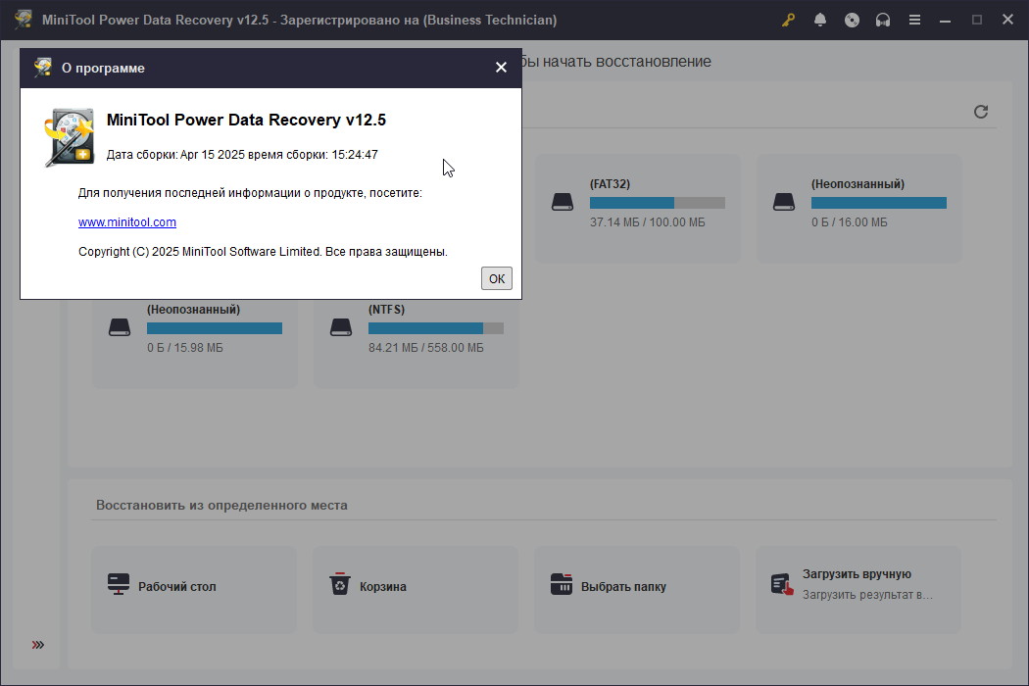Click the FAT32 partition usage bar
Viewport: 1029px width, 686px height.
tap(658, 203)
